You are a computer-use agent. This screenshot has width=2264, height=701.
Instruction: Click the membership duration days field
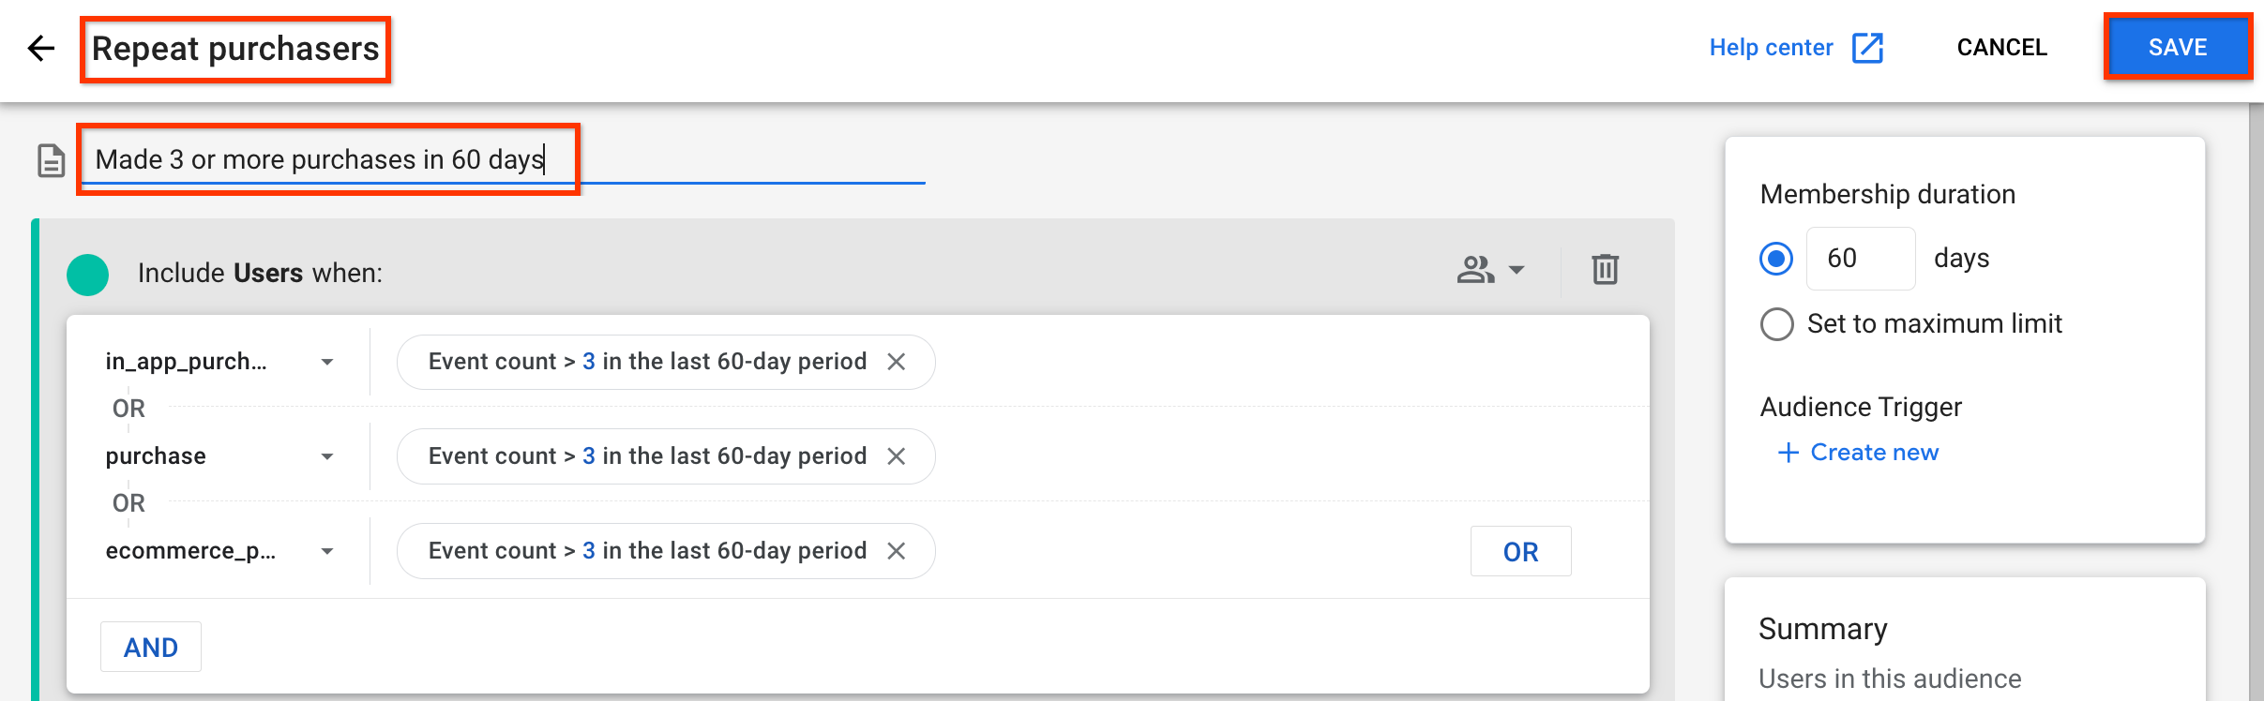1861,259
